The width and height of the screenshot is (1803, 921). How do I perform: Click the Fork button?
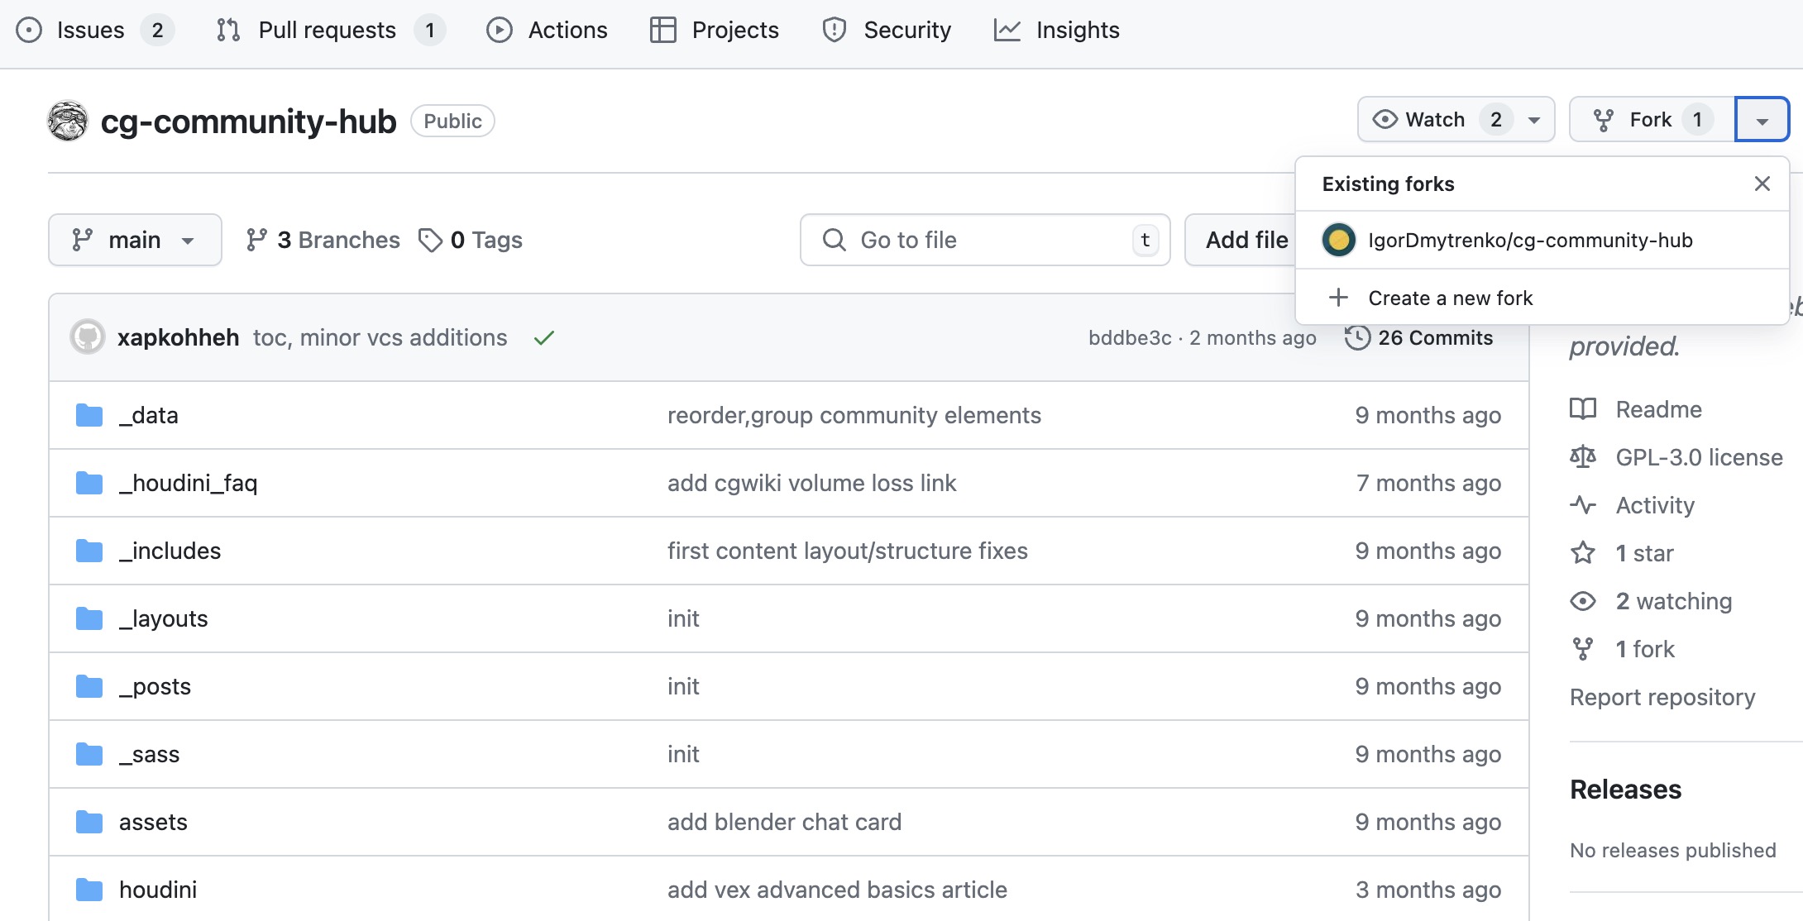pyautogui.click(x=1652, y=119)
